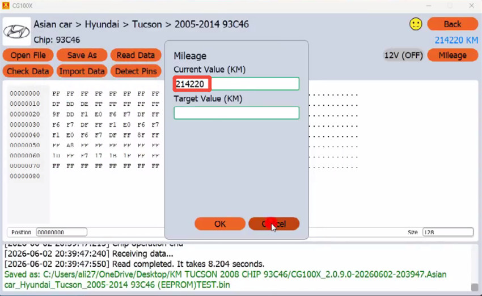
Task: Click the Read Data button
Action: [136, 55]
